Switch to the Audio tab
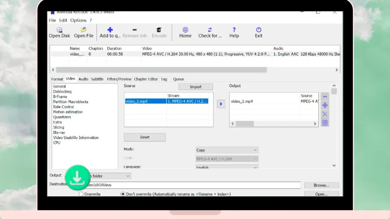This screenshot has height=219, width=390. point(83,79)
